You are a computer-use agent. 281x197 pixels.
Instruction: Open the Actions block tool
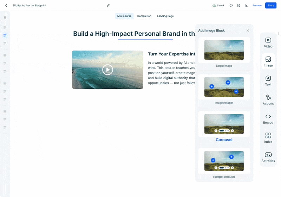[x=268, y=100]
